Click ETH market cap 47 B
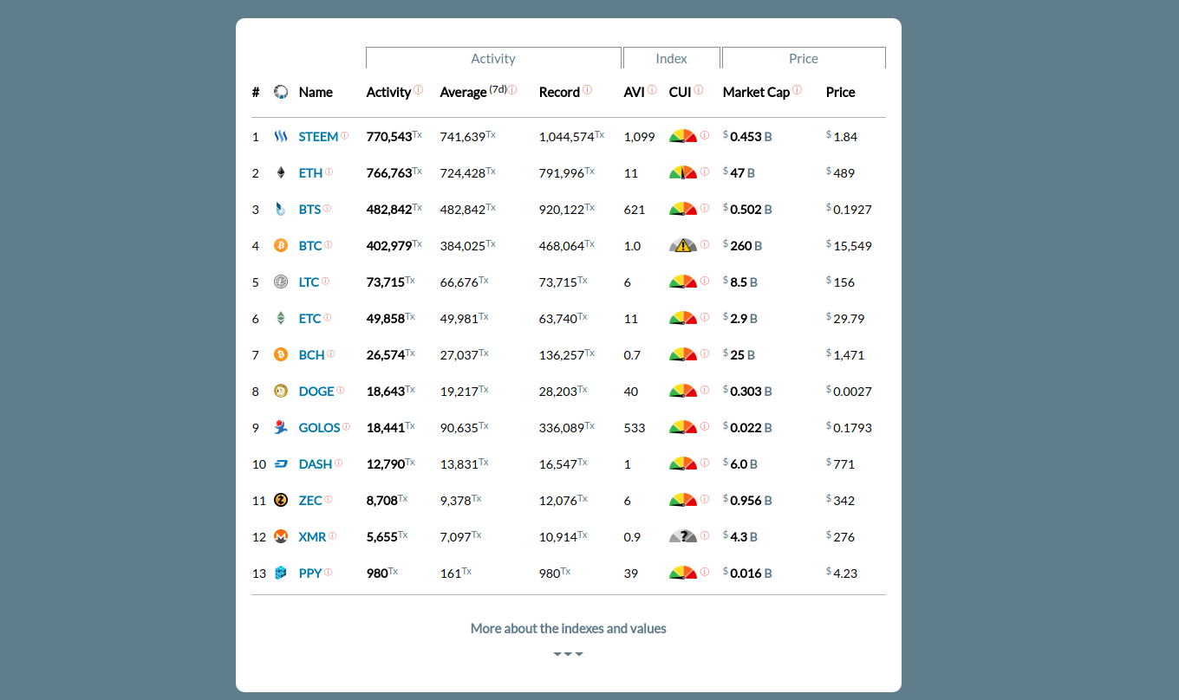 [x=742, y=173]
